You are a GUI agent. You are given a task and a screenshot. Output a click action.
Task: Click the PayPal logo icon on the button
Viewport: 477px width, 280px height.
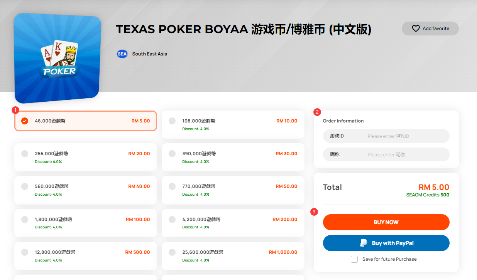click(x=364, y=243)
